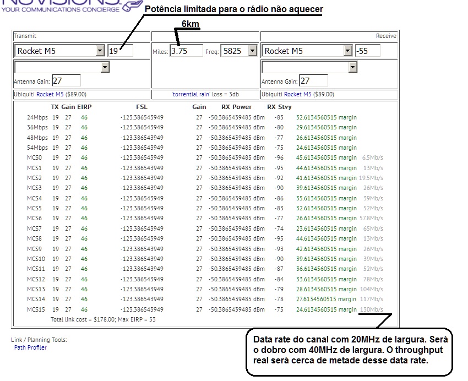Click the Transmit Antenna Gain field
This screenshot has width=468, height=381.
tap(66, 80)
